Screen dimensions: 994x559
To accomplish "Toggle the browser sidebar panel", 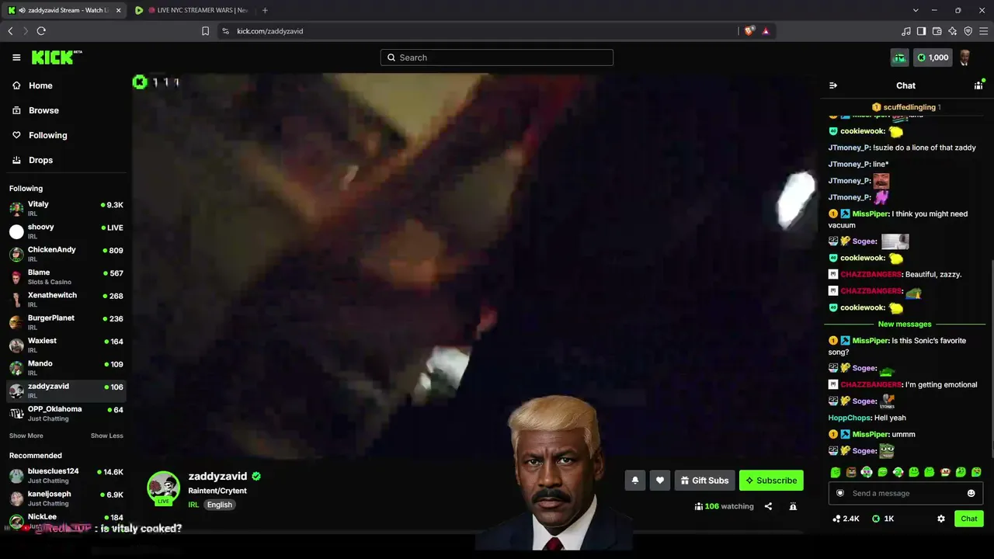I will click(x=921, y=31).
